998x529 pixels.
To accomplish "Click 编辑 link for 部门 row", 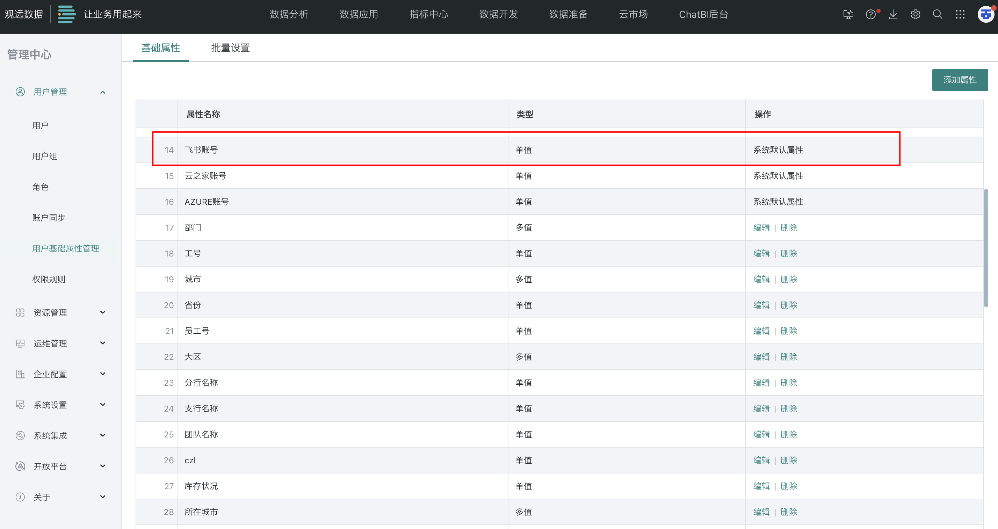I will (761, 228).
